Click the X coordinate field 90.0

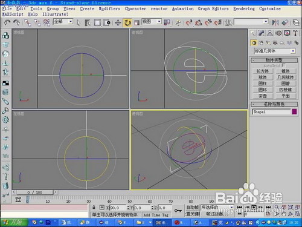[x=118, y=208]
